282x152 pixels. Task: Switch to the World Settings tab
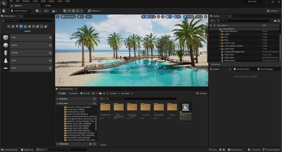pos(265,69)
